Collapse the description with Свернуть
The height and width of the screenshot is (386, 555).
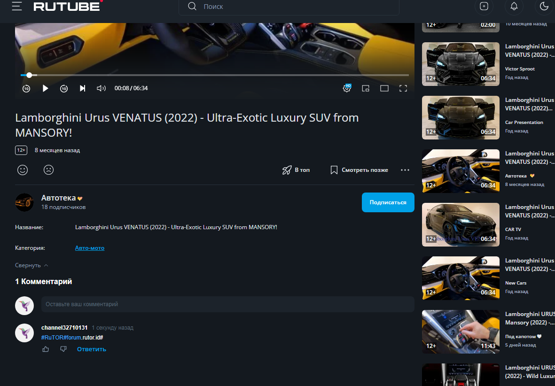tap(31, 265)
